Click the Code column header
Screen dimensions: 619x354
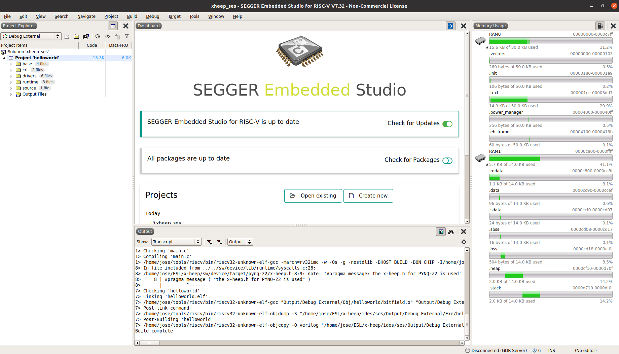92,45
